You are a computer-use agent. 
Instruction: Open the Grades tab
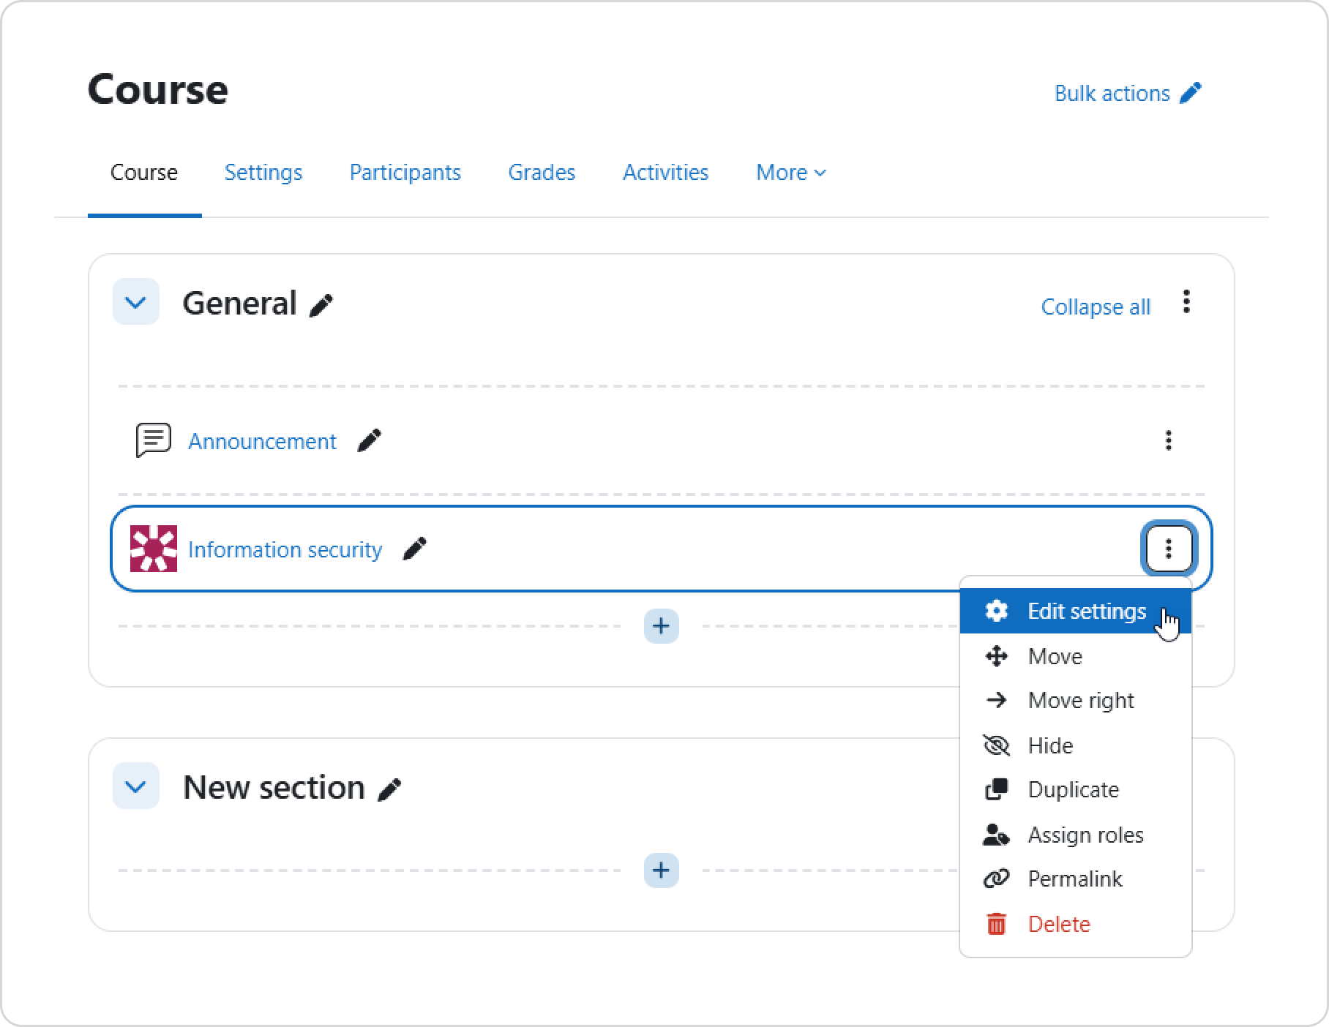pos(542,173)
